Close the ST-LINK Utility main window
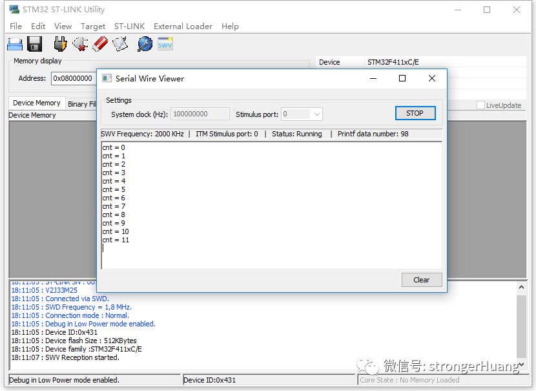Screen dimensions: 536x391 (517, 10)
